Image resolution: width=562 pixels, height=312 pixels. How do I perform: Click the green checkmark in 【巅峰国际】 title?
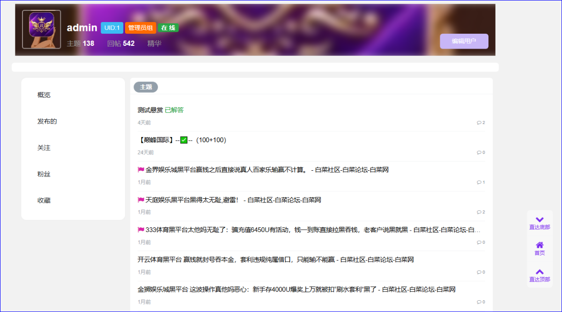click(x=184, y=140)
